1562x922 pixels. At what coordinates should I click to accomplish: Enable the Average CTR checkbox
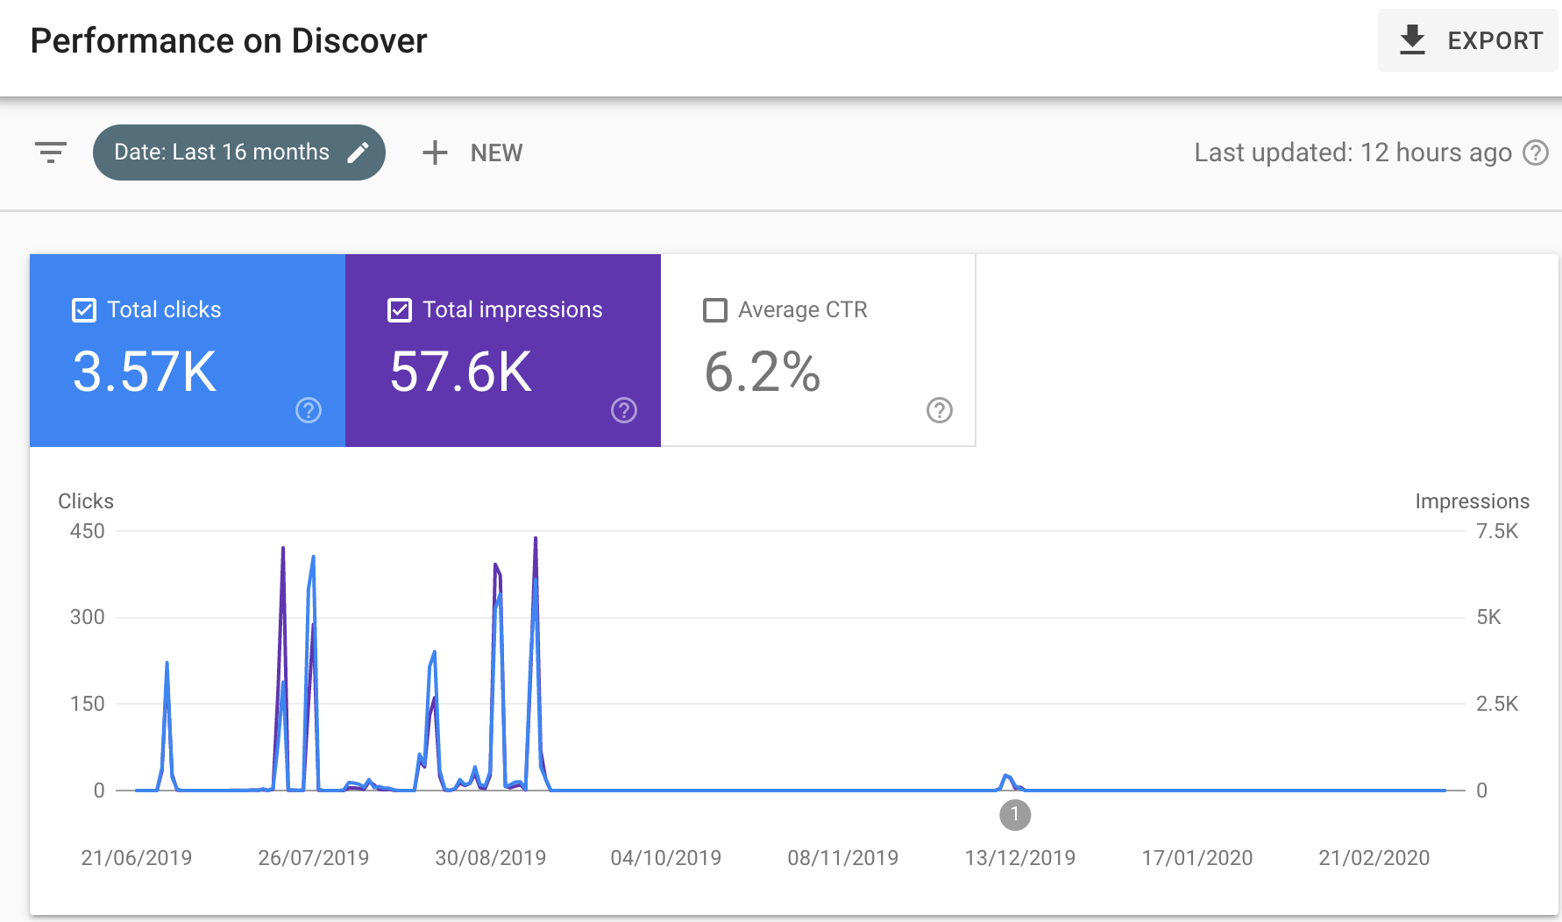pyautogui.click(x=715, y=310)
